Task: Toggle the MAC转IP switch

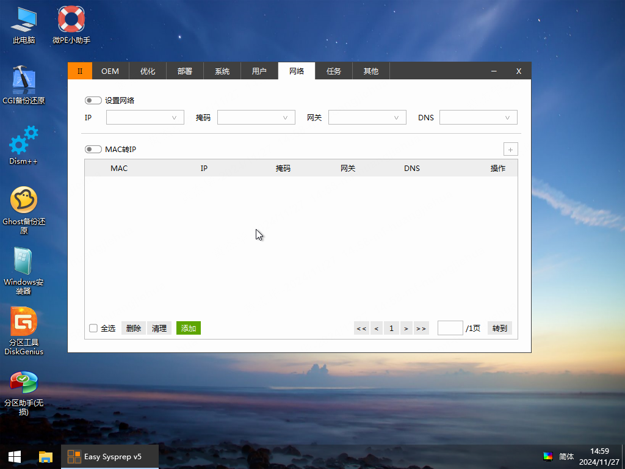Action: tap(93, 149)
